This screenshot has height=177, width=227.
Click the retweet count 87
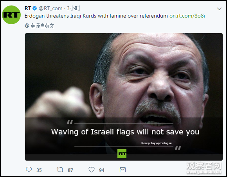(x=70, y=170)
